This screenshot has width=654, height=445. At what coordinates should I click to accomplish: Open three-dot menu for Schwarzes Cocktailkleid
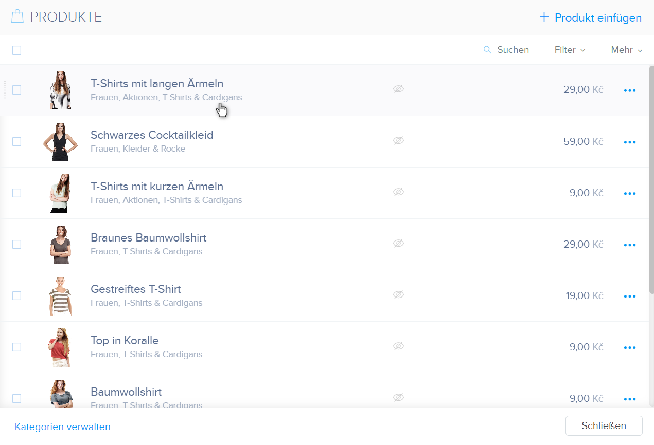[629, 142]
